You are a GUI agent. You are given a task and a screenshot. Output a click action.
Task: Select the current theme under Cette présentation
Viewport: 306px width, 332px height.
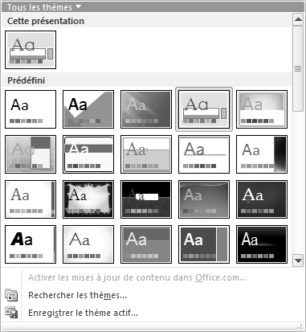click(31, 50)
